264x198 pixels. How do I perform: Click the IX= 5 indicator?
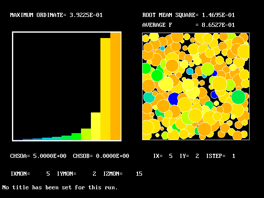tap(163, 156)
